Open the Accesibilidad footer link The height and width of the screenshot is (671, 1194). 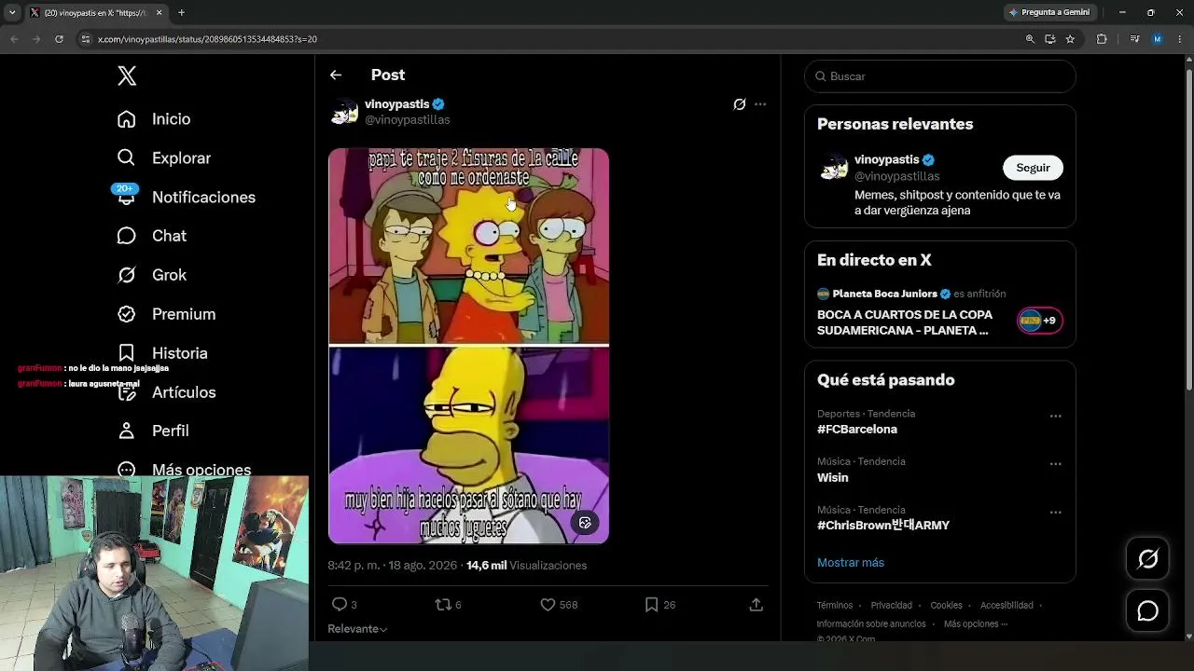1007,605
